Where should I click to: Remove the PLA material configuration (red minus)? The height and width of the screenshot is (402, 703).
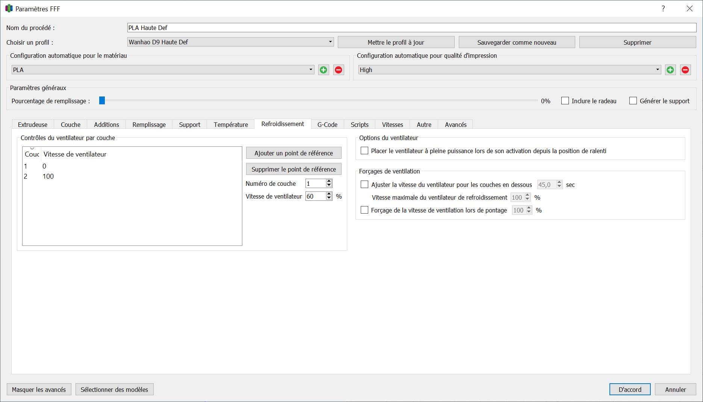click(x=339, y=70)
